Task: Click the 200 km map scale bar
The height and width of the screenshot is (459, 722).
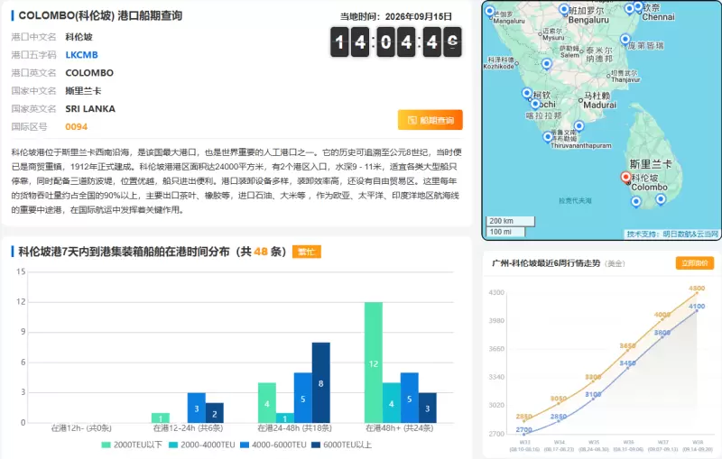Action: [511, 221]
